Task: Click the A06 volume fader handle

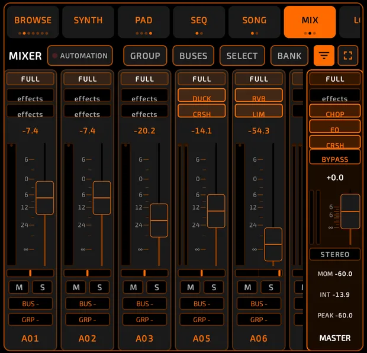Action: (273, 244)
